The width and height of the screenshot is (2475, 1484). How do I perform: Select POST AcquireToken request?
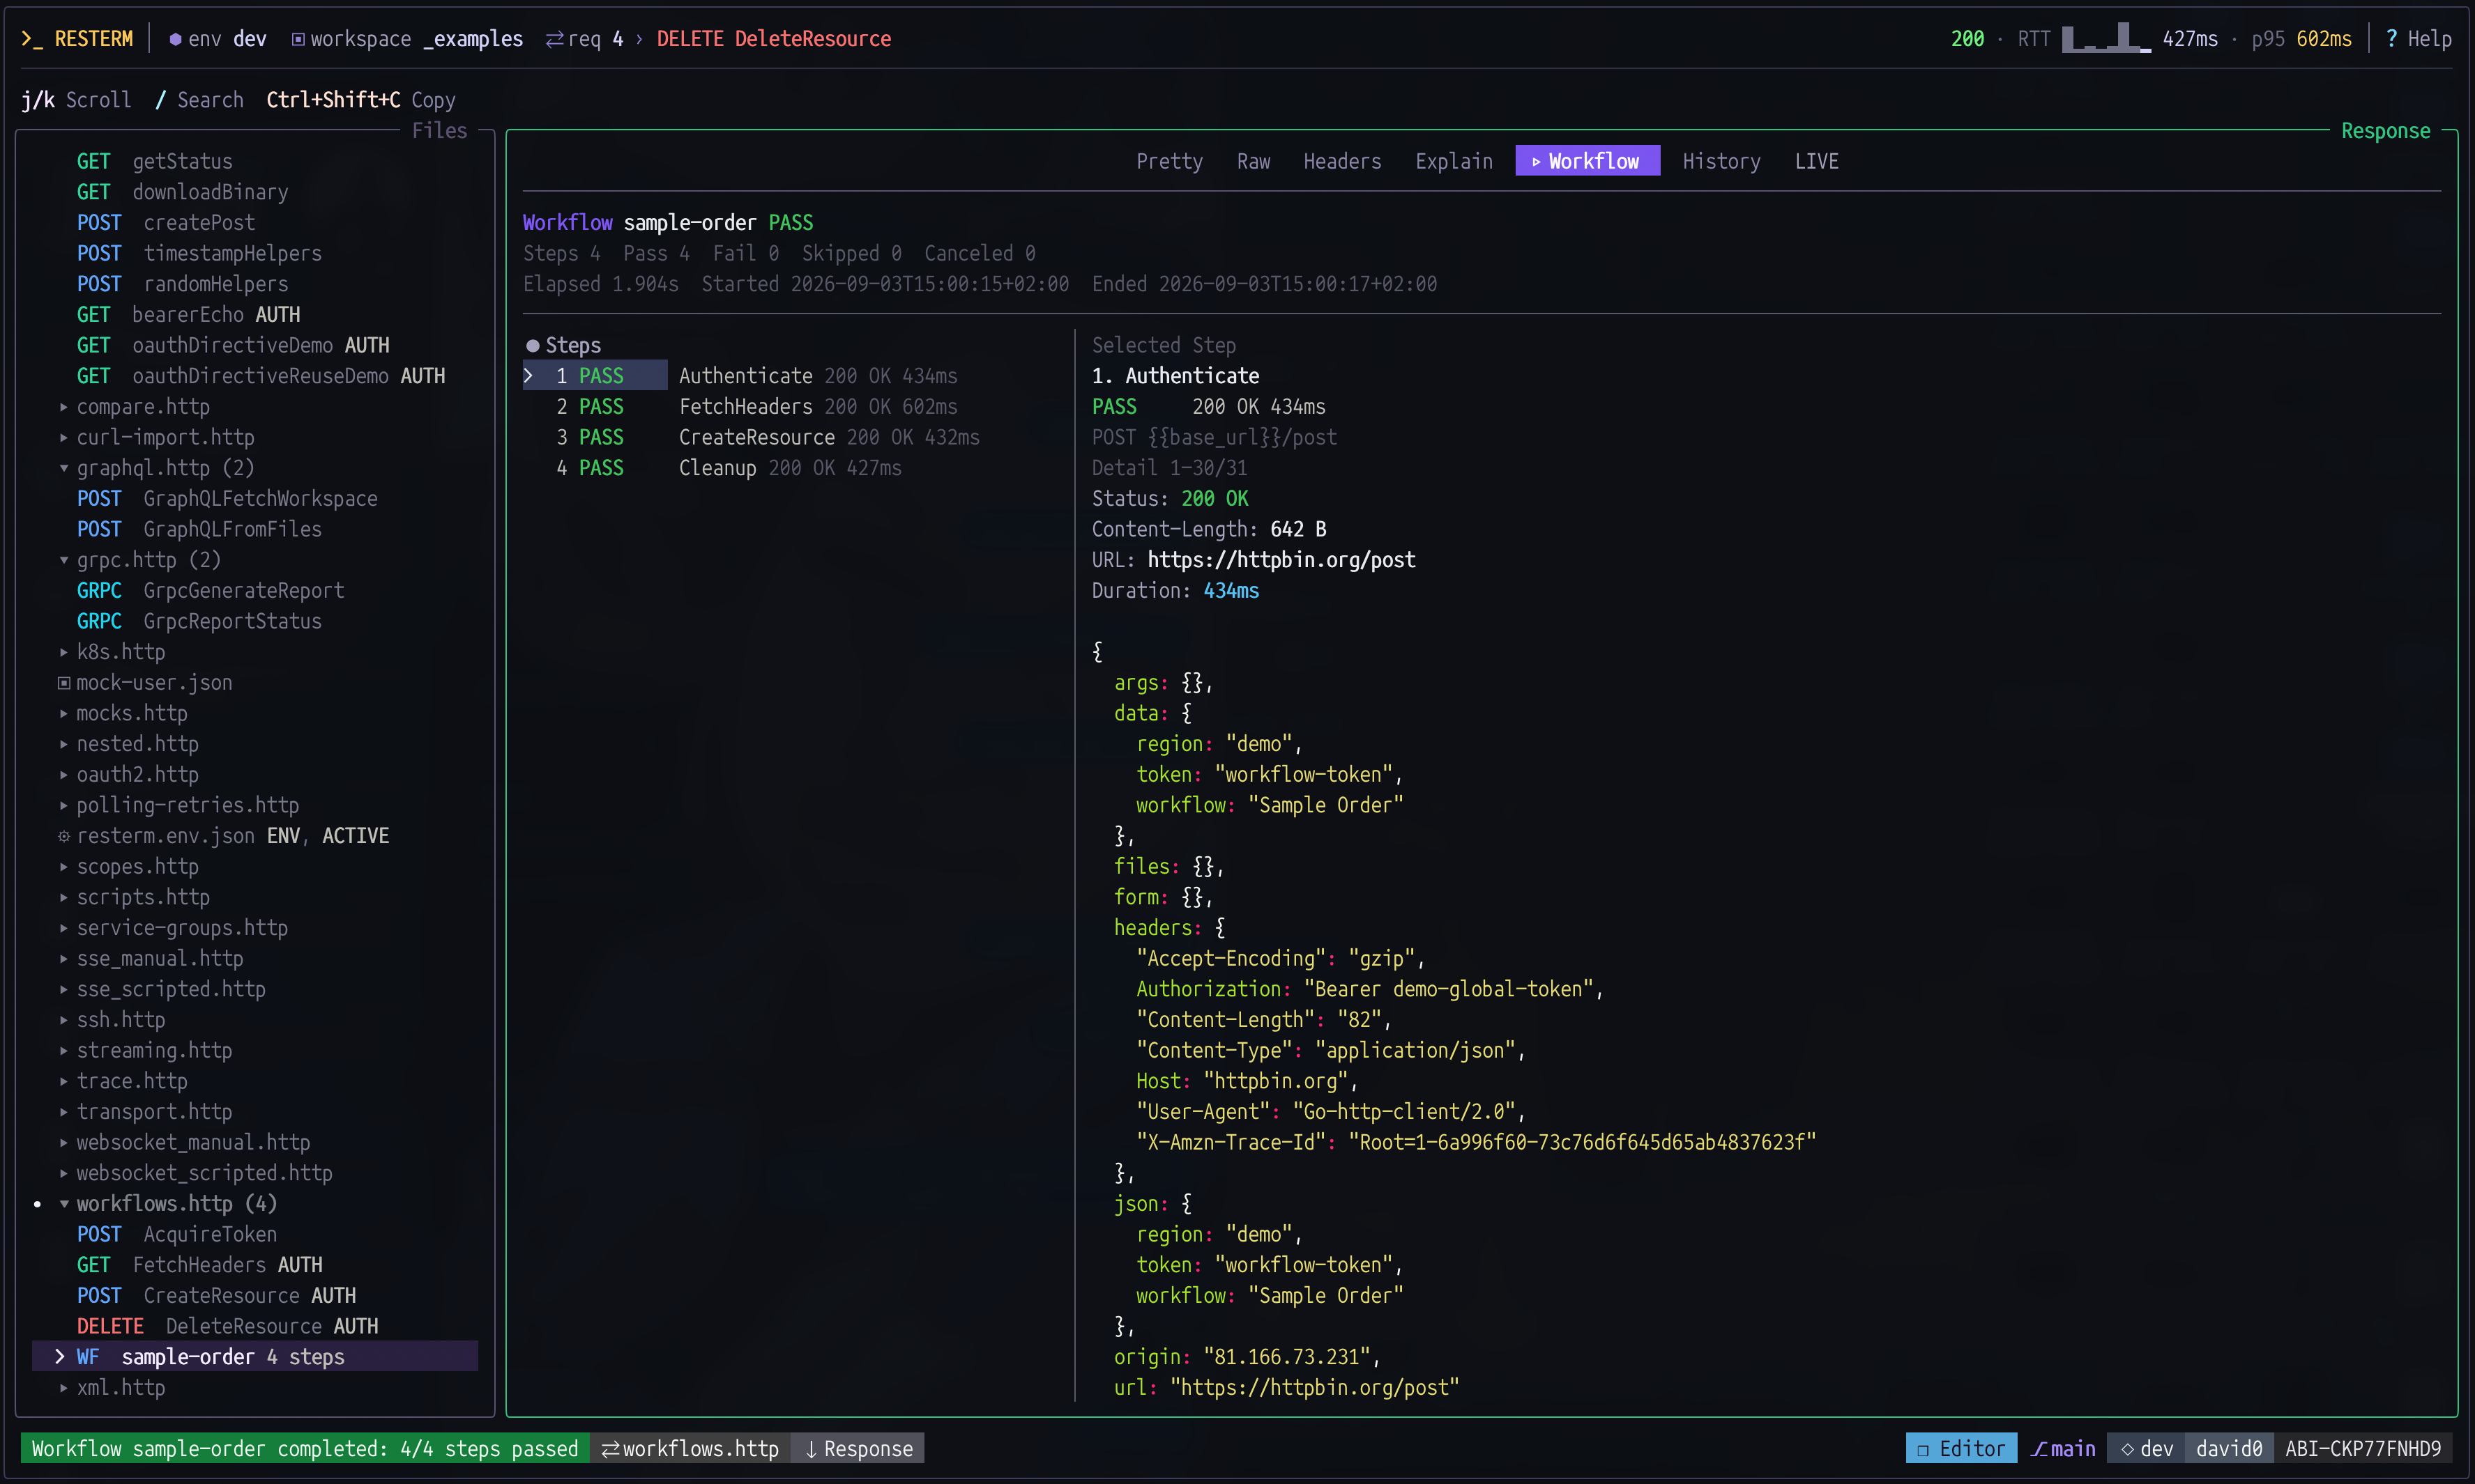177,1235
